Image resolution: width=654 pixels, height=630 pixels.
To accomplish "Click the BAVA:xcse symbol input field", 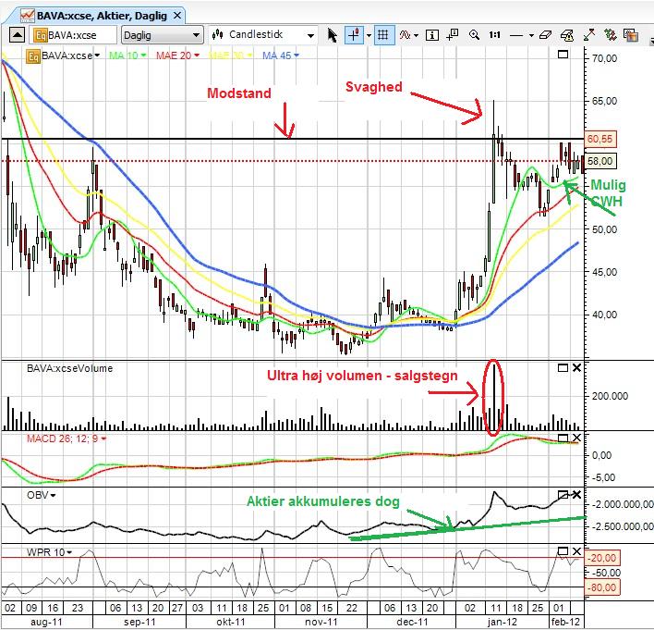I will pyautogui.click(x=73, y=35).
